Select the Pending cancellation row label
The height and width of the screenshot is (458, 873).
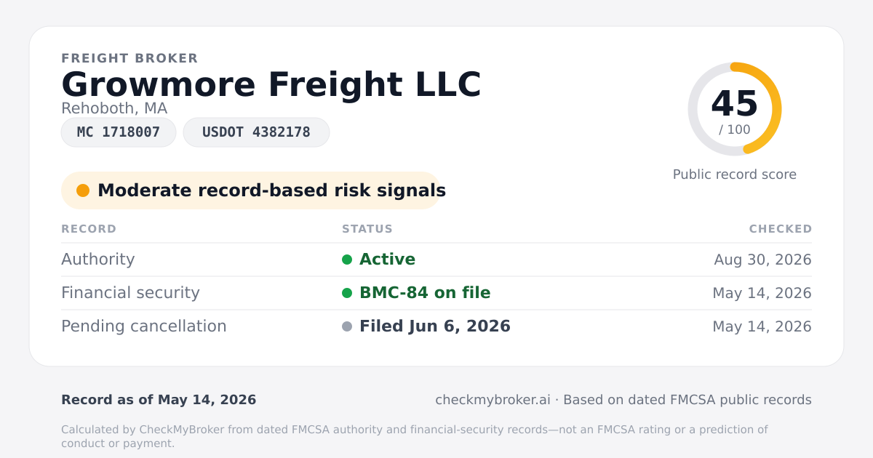144,326
